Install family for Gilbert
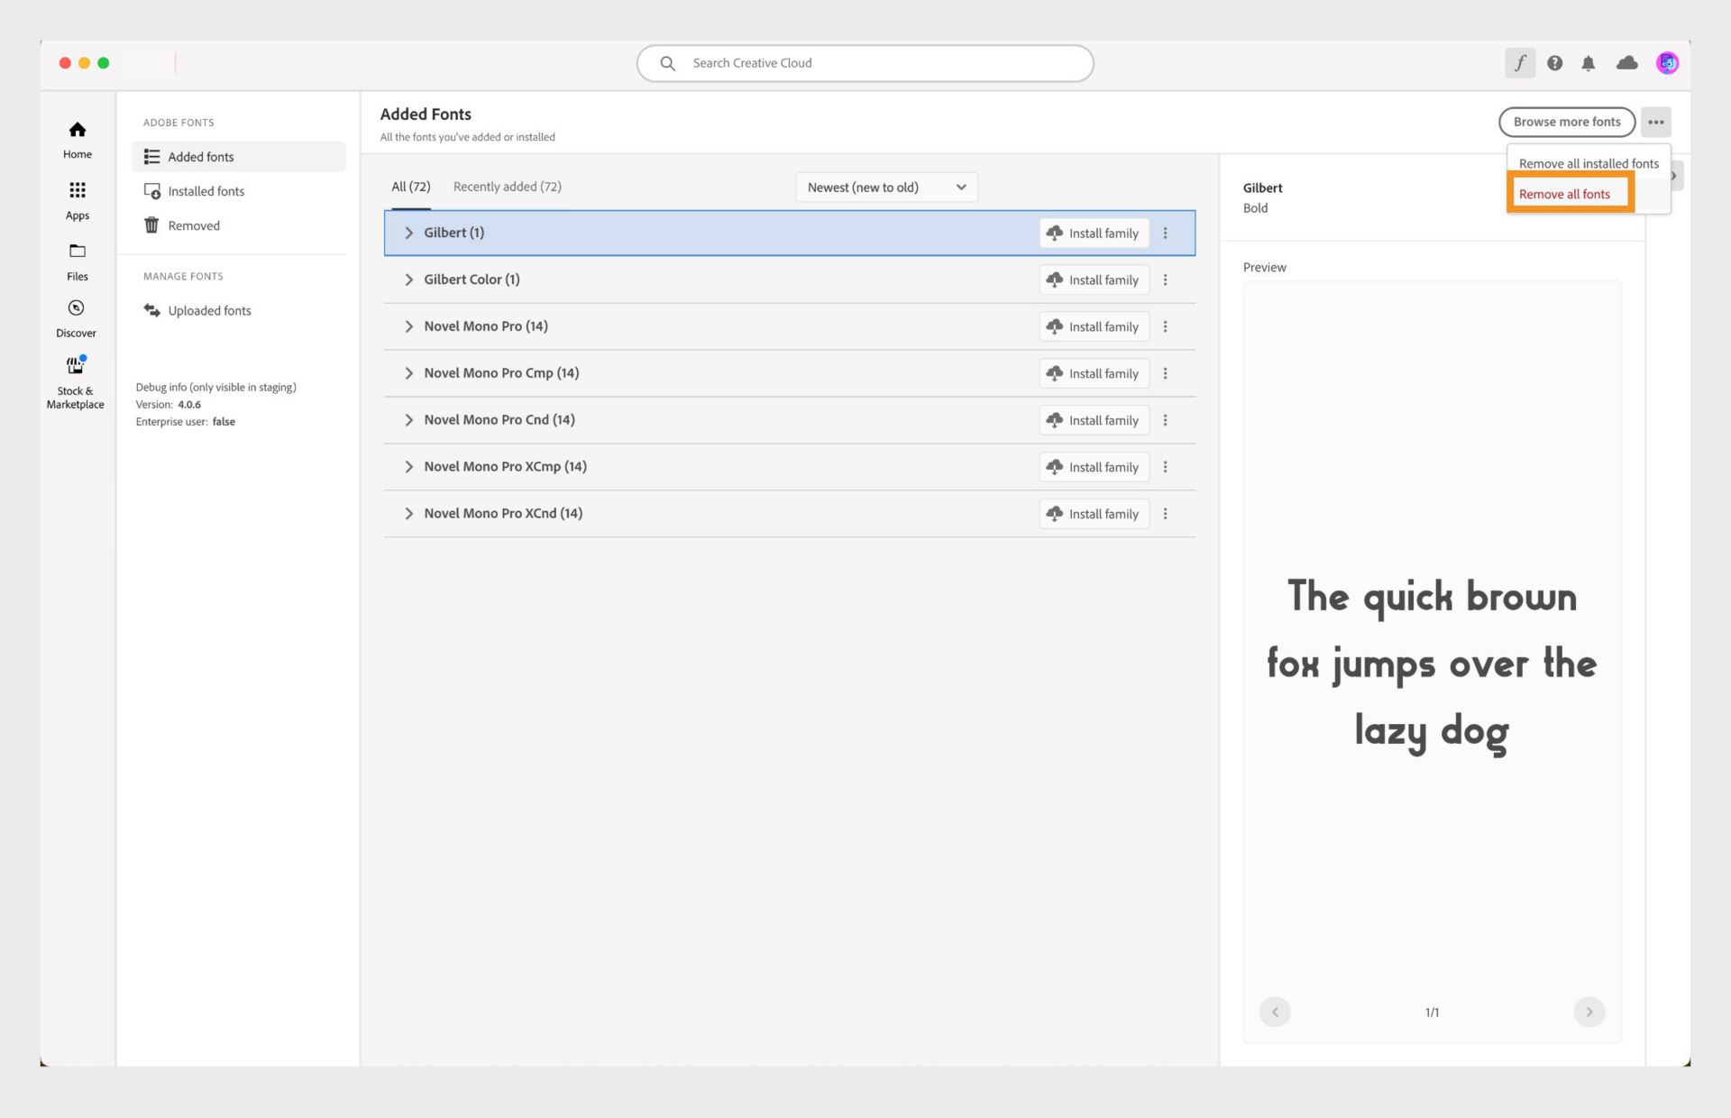 coord(1094,233)
